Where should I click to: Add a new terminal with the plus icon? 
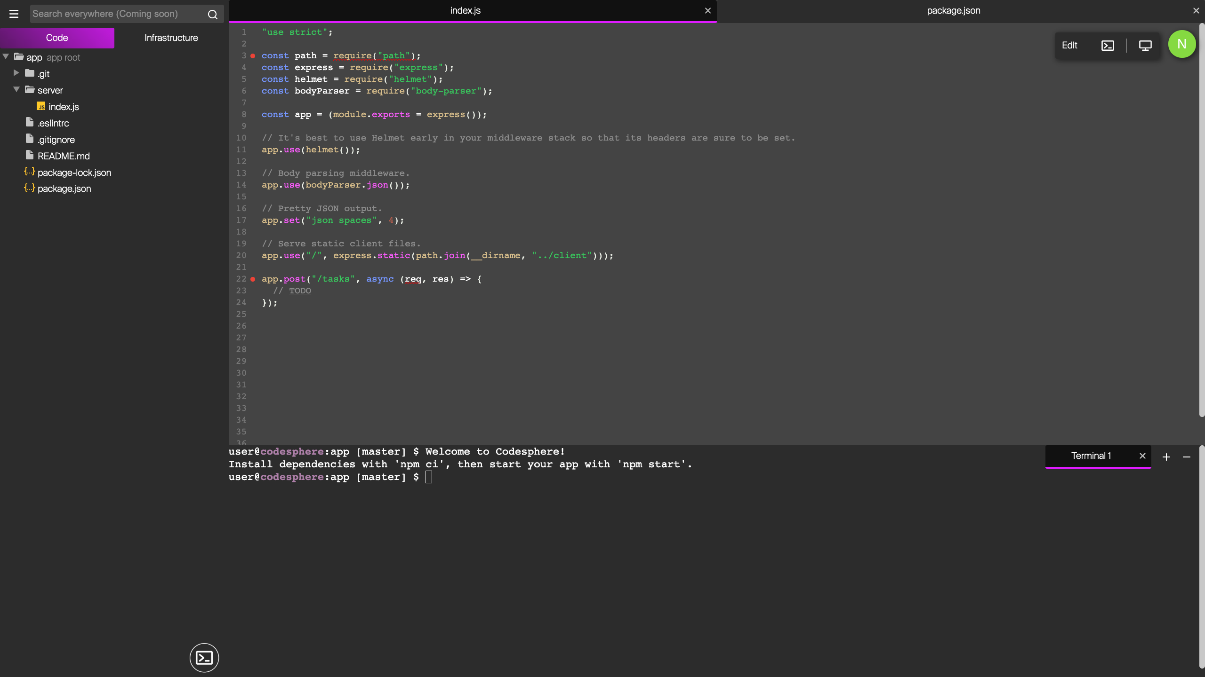click(1165, 457)
